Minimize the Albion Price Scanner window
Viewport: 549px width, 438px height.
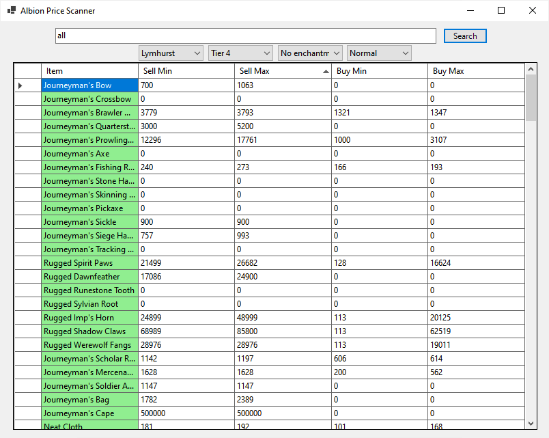(470, 10)
